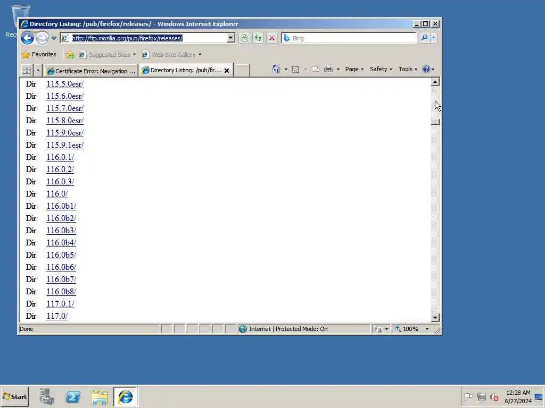Viewport: 545px width, 408px height.
Task: Click the Compatibility View icon
Action: (244, 38)
